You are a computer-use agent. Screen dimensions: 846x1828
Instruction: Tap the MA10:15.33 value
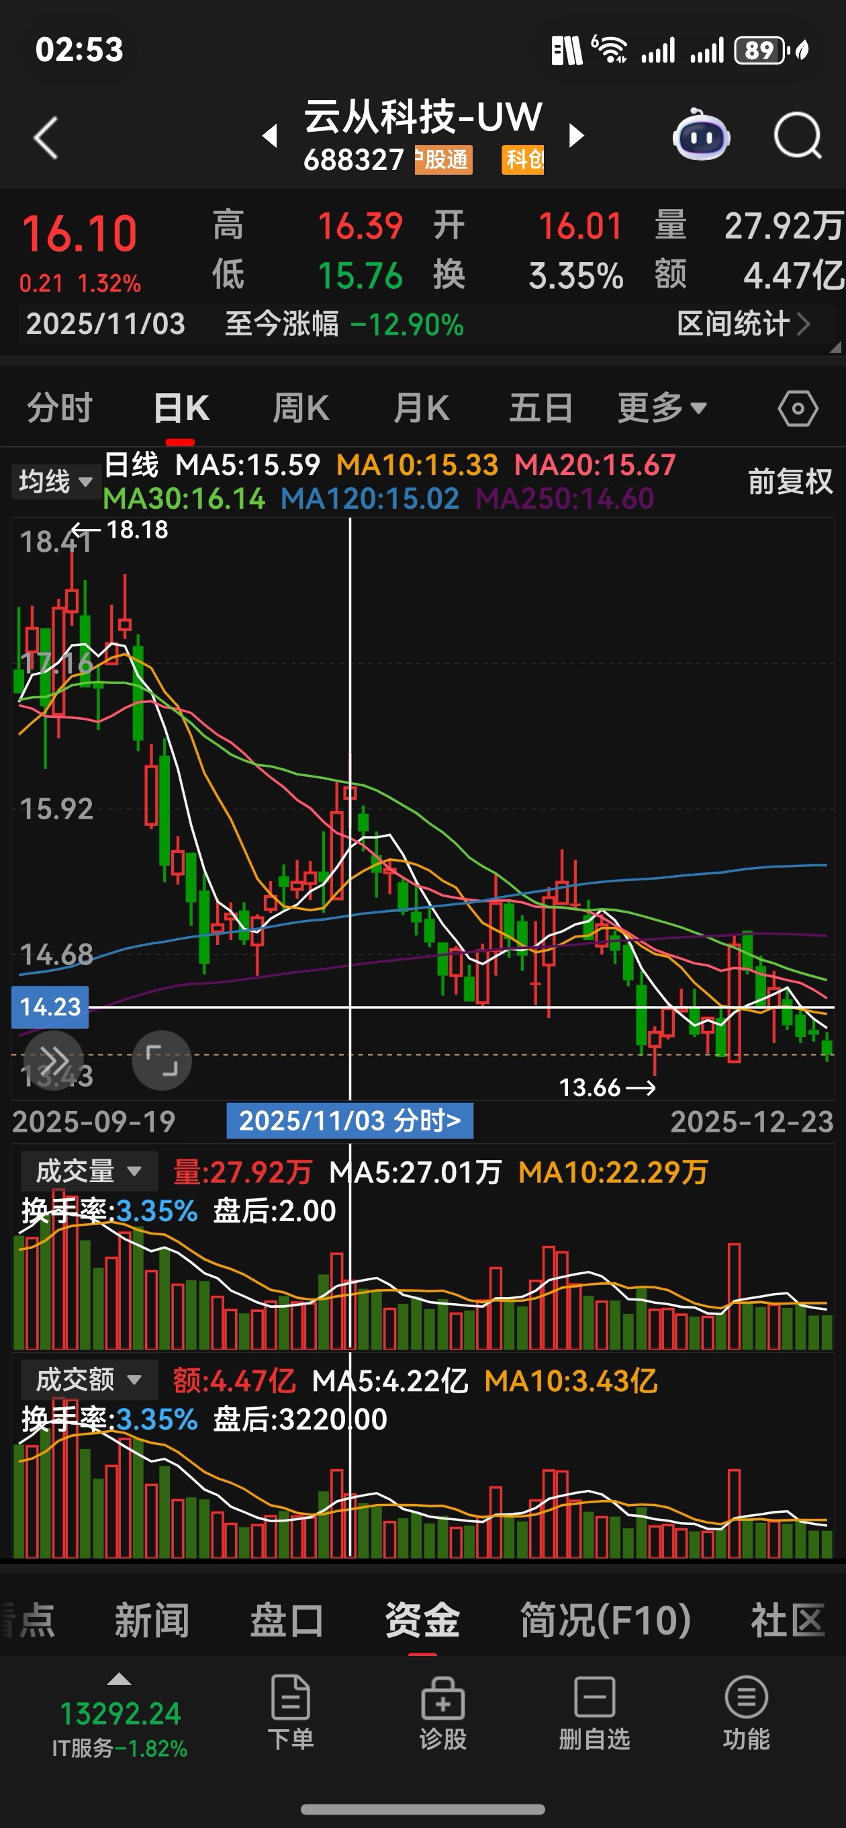tap(417, 466)
